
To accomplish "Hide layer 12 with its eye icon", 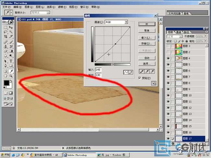I will tap(168, 108).
